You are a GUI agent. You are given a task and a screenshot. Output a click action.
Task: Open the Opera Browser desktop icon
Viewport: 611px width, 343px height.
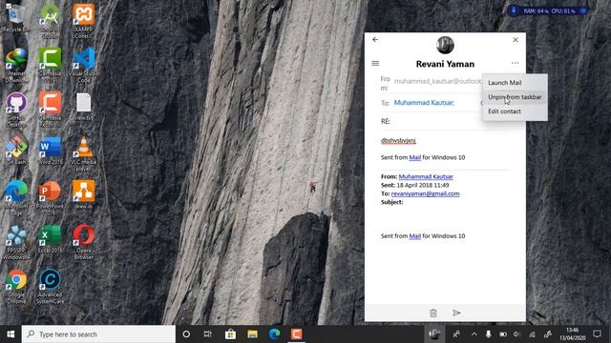point(83,242)
